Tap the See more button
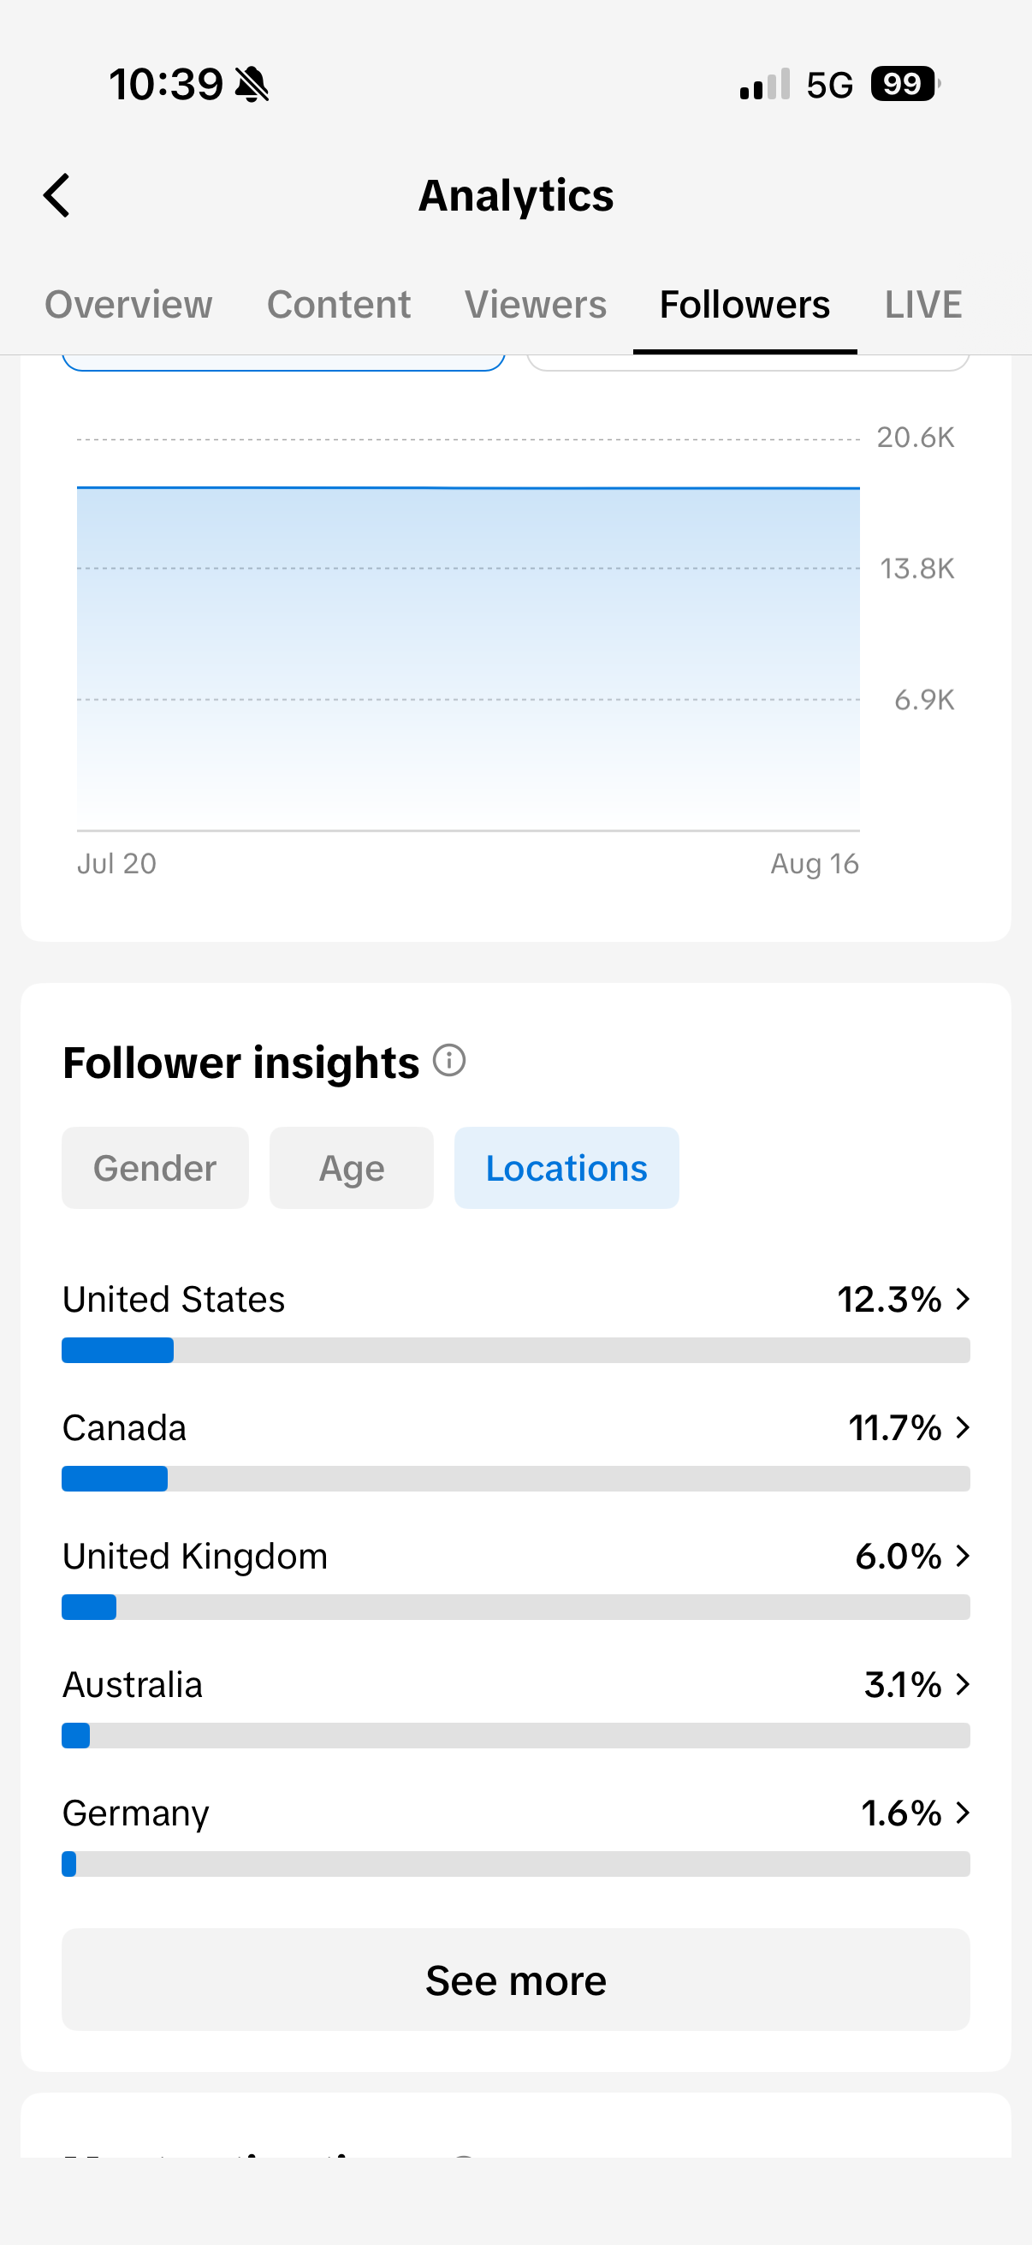Image resolution: width=1032 pixels, height=2245 pixels. pos(515,1980)
